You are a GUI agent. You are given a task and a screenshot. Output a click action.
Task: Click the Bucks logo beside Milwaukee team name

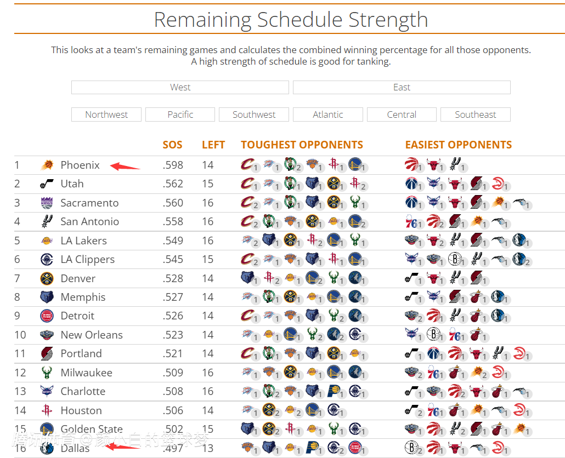pyautogui.click(x=47, y=373)
